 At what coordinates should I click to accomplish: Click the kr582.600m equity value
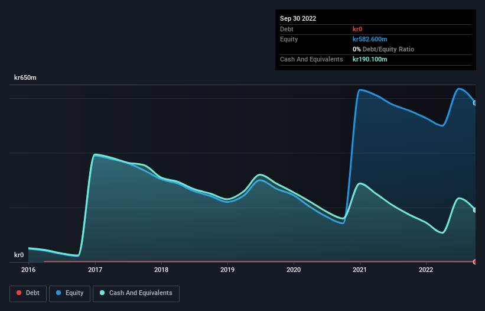click(370, 39)
